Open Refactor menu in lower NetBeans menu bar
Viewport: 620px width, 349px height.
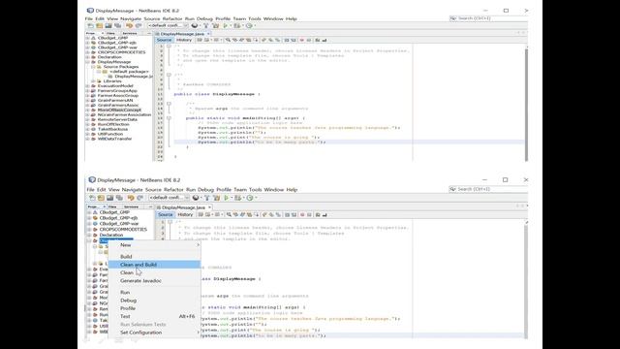click(173, 190)
